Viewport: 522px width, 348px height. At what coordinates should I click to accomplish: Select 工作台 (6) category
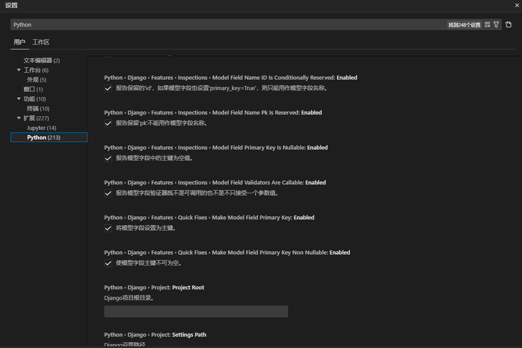click(36, 70)
